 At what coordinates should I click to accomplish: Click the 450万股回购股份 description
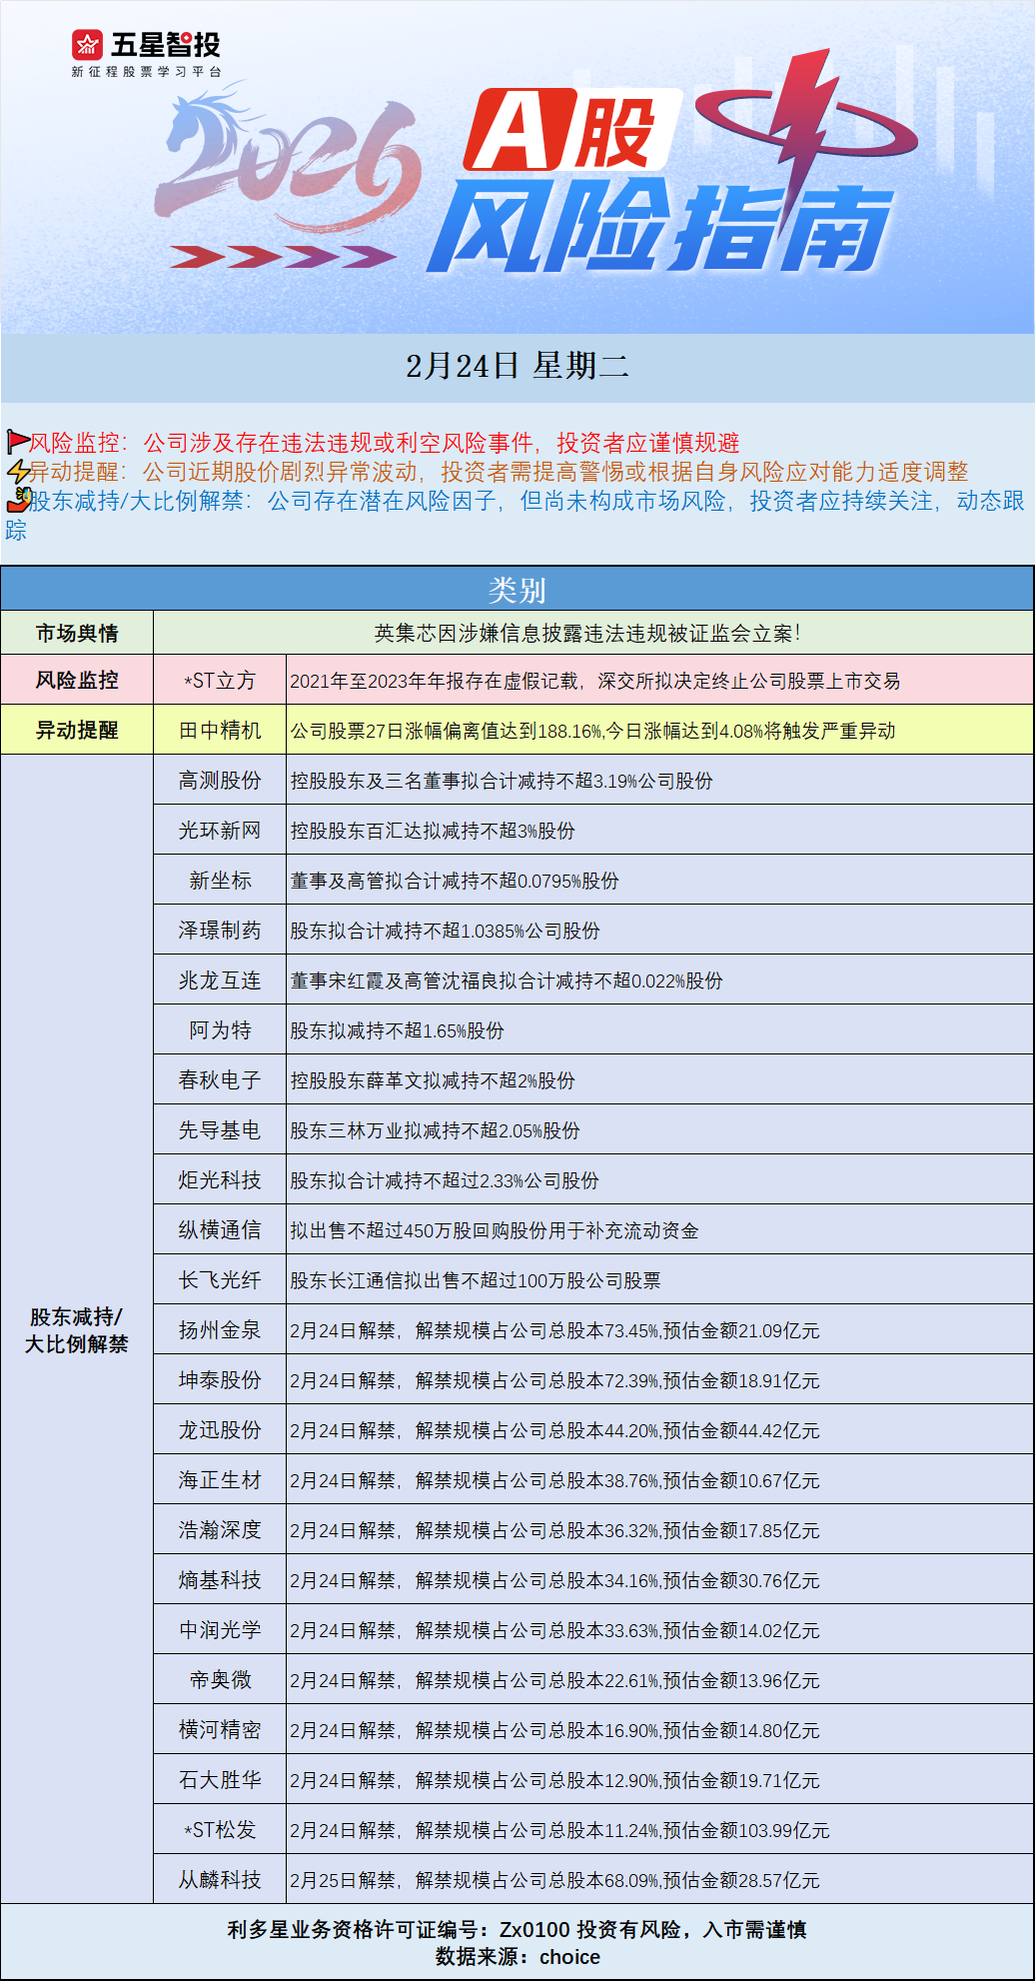coord(495,1230)
